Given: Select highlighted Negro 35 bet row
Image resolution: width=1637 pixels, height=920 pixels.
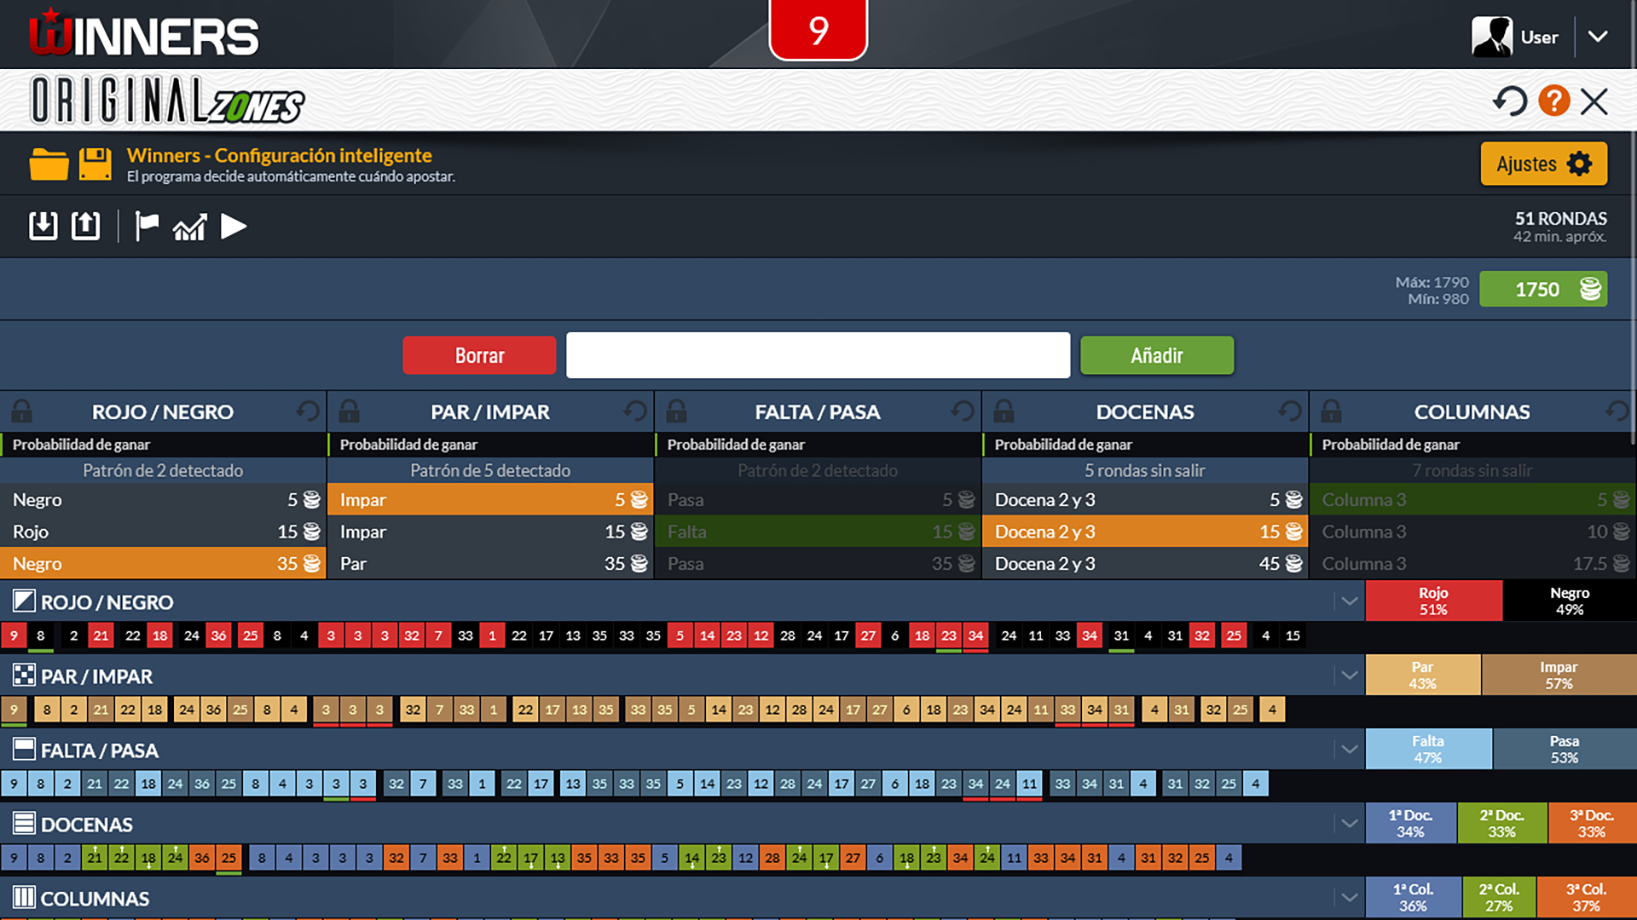Looking at the screenshot, I should tap(163, 563).
